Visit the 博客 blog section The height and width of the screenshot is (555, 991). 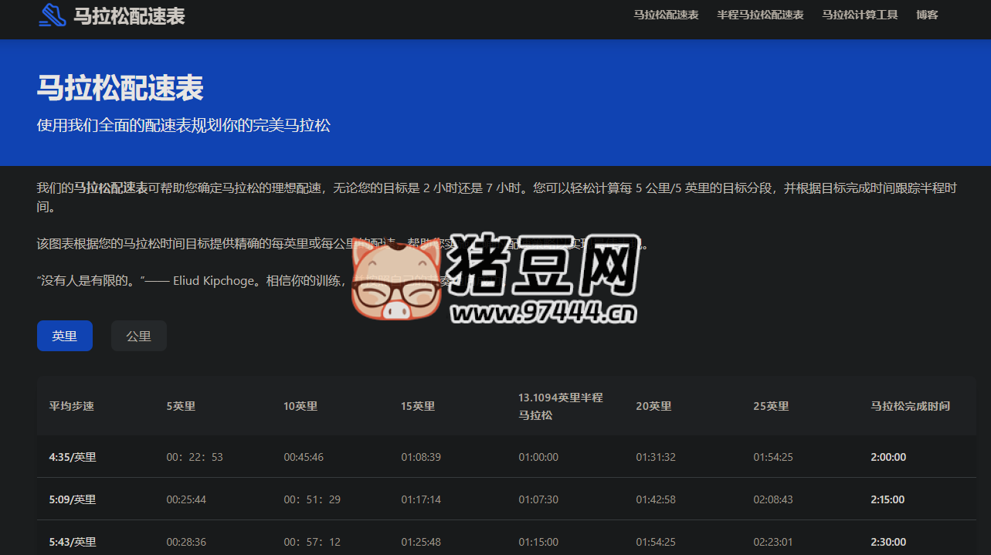(926, 14)
